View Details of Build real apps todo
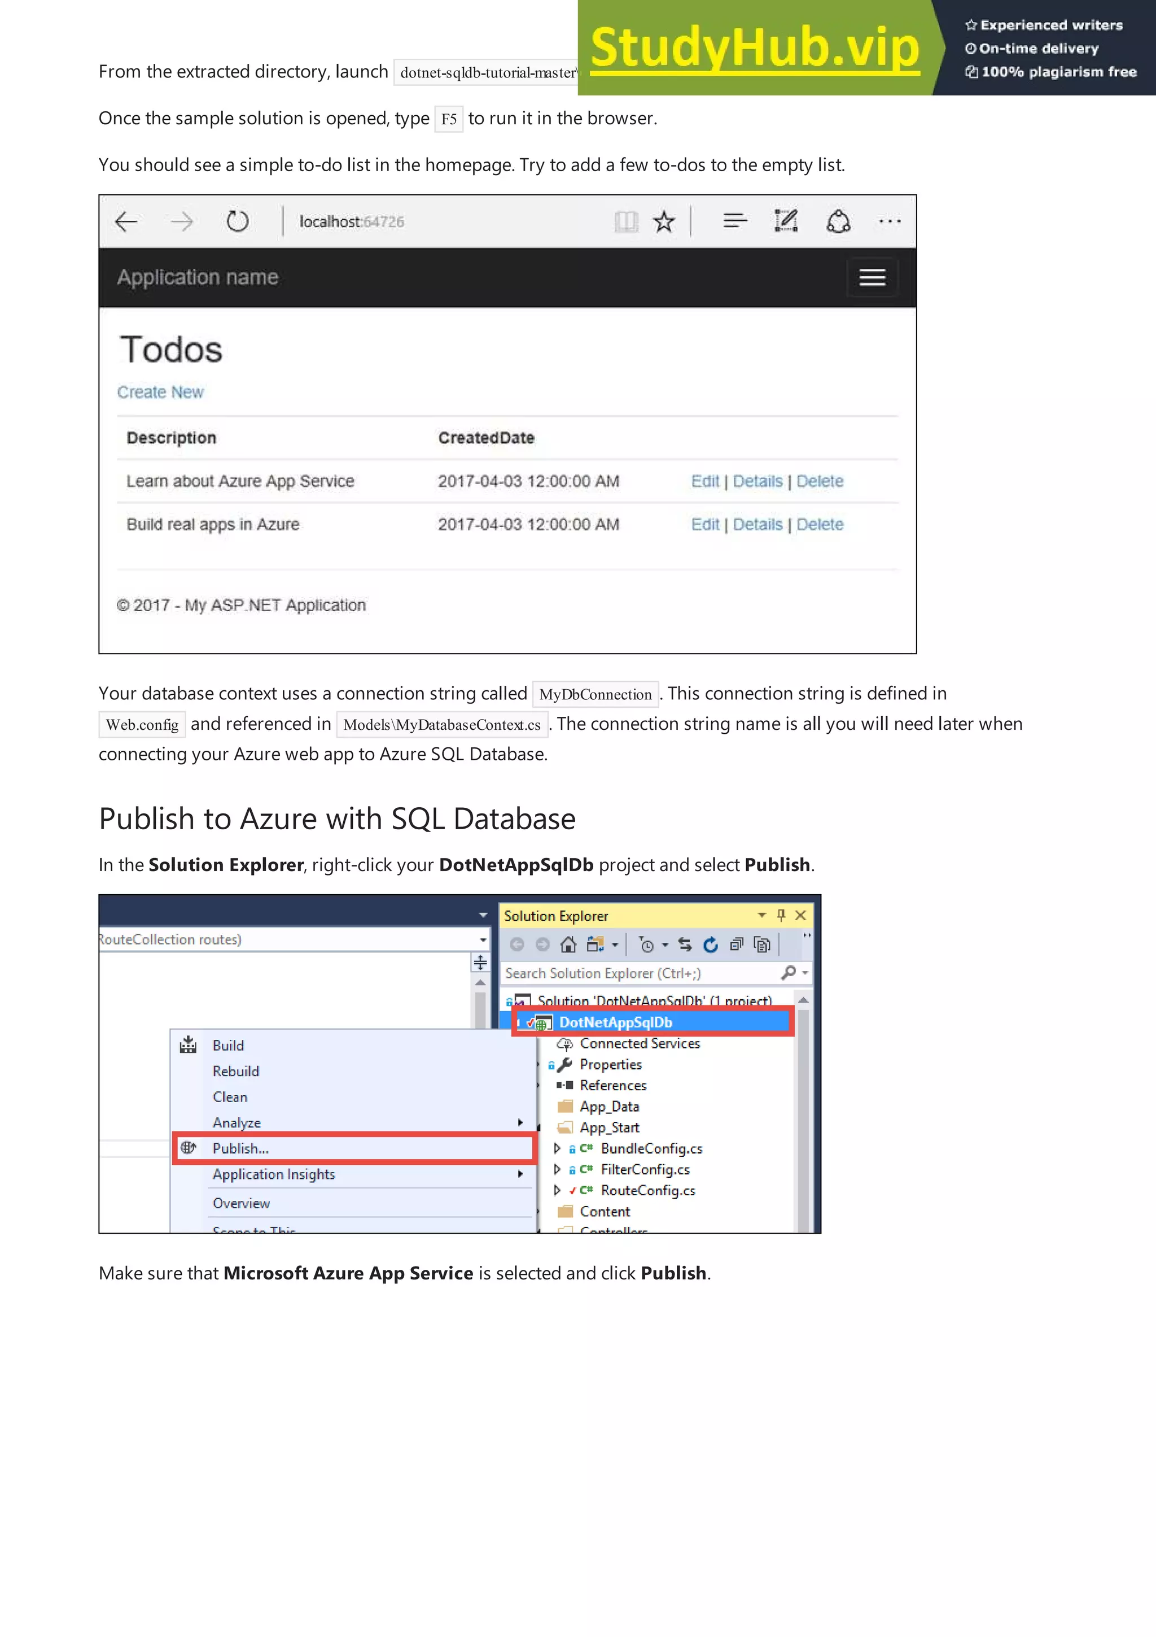 coord(757,525)
